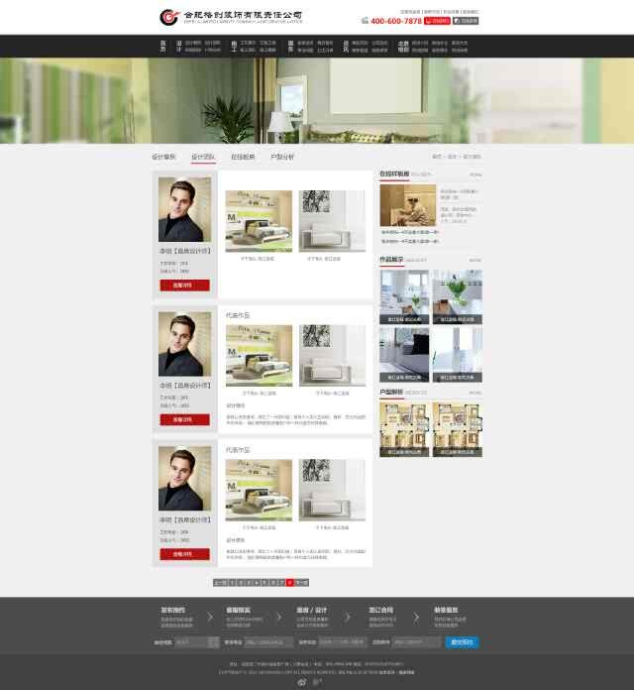Viewport: 634px width, 690px height.
Task: Select the 设计团队 tab
Action: point(203,157)
